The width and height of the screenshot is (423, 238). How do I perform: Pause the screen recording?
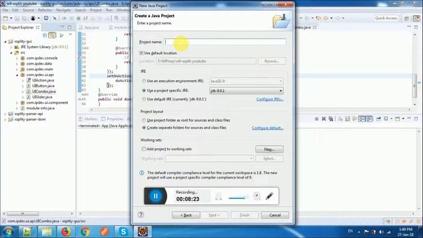click(x=156, y=196)
